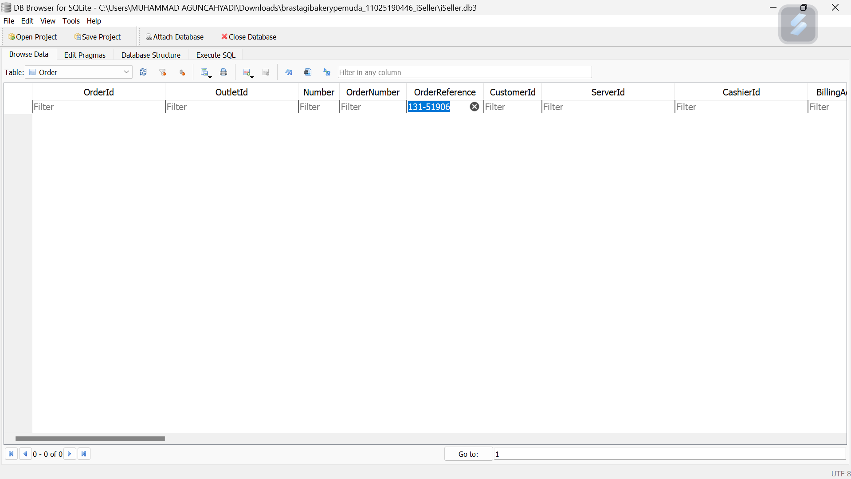Sort by the OrderReference column header
851x479 pixels.
pyautogui.click(x=445, y=92)
